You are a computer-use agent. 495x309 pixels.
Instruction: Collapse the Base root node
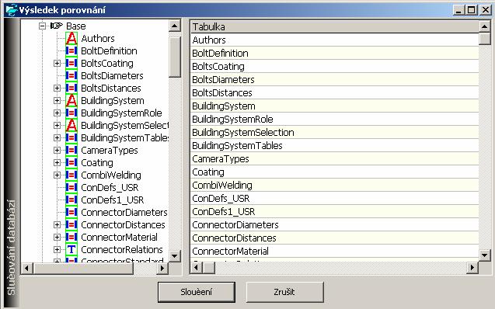pos(42,26)
